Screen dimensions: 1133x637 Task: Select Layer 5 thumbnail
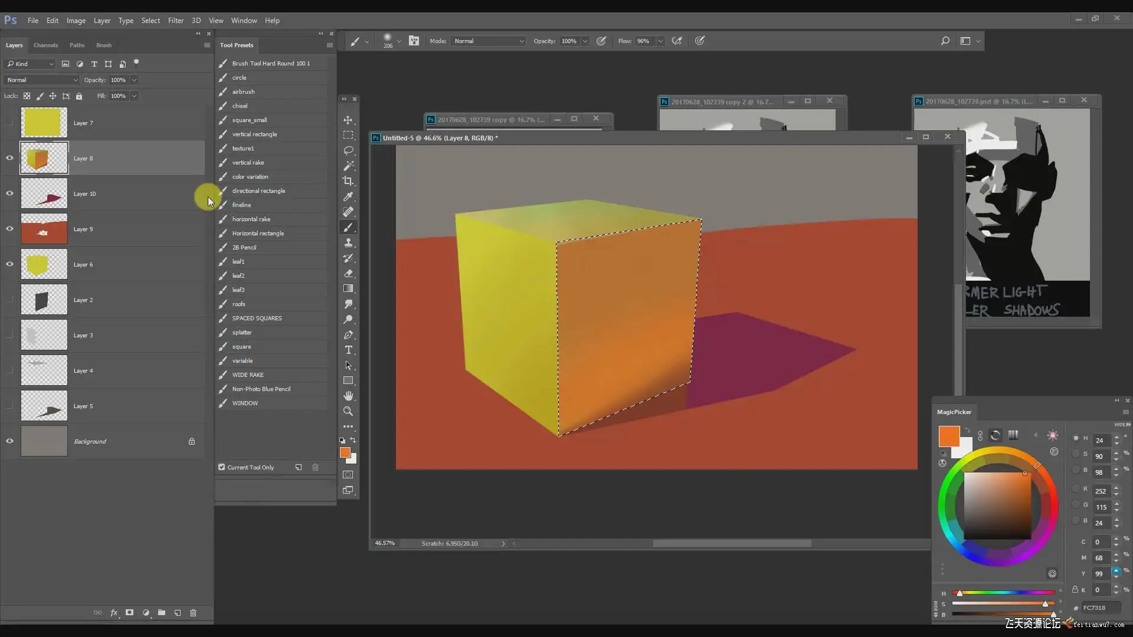pos(44,406)
